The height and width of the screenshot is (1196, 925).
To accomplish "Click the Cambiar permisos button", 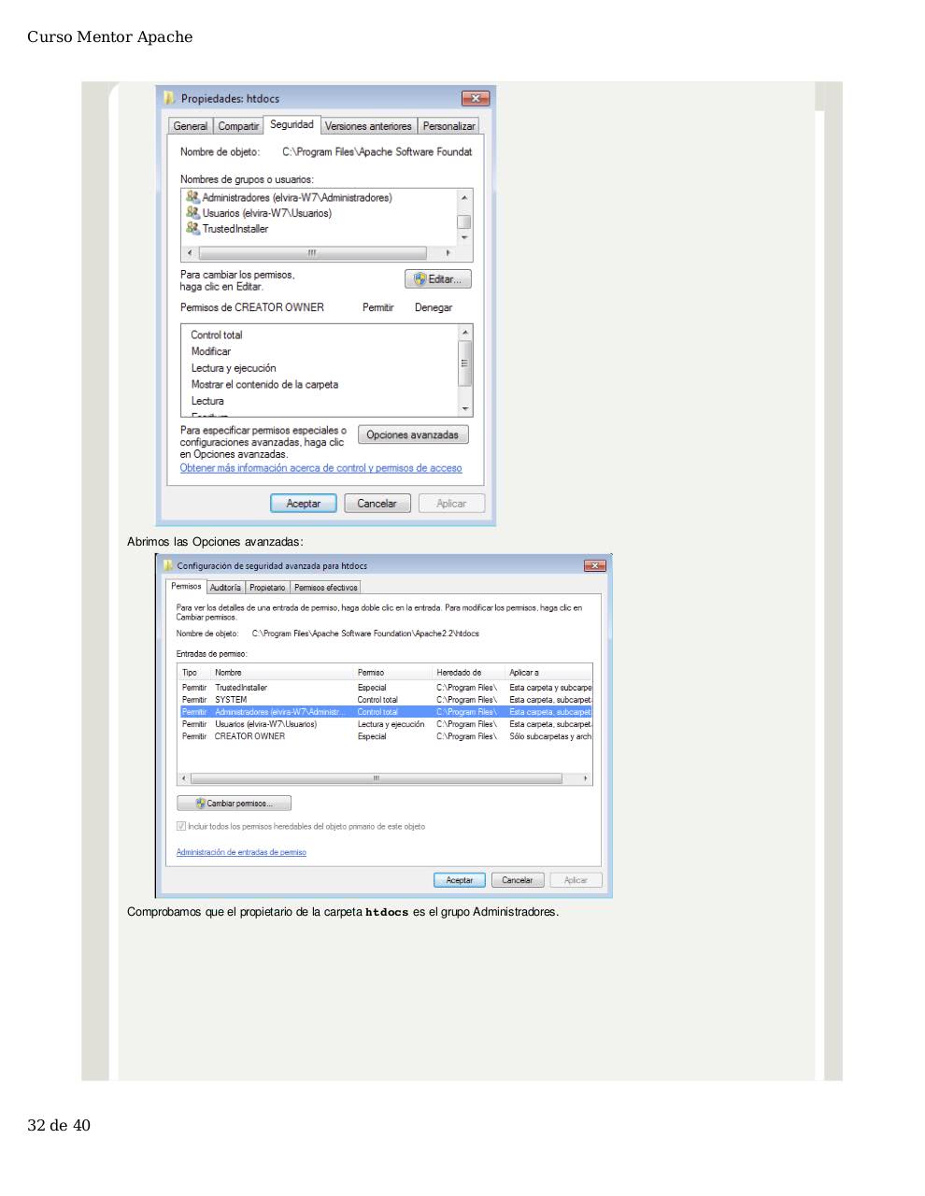I will (x=234, y=803).
